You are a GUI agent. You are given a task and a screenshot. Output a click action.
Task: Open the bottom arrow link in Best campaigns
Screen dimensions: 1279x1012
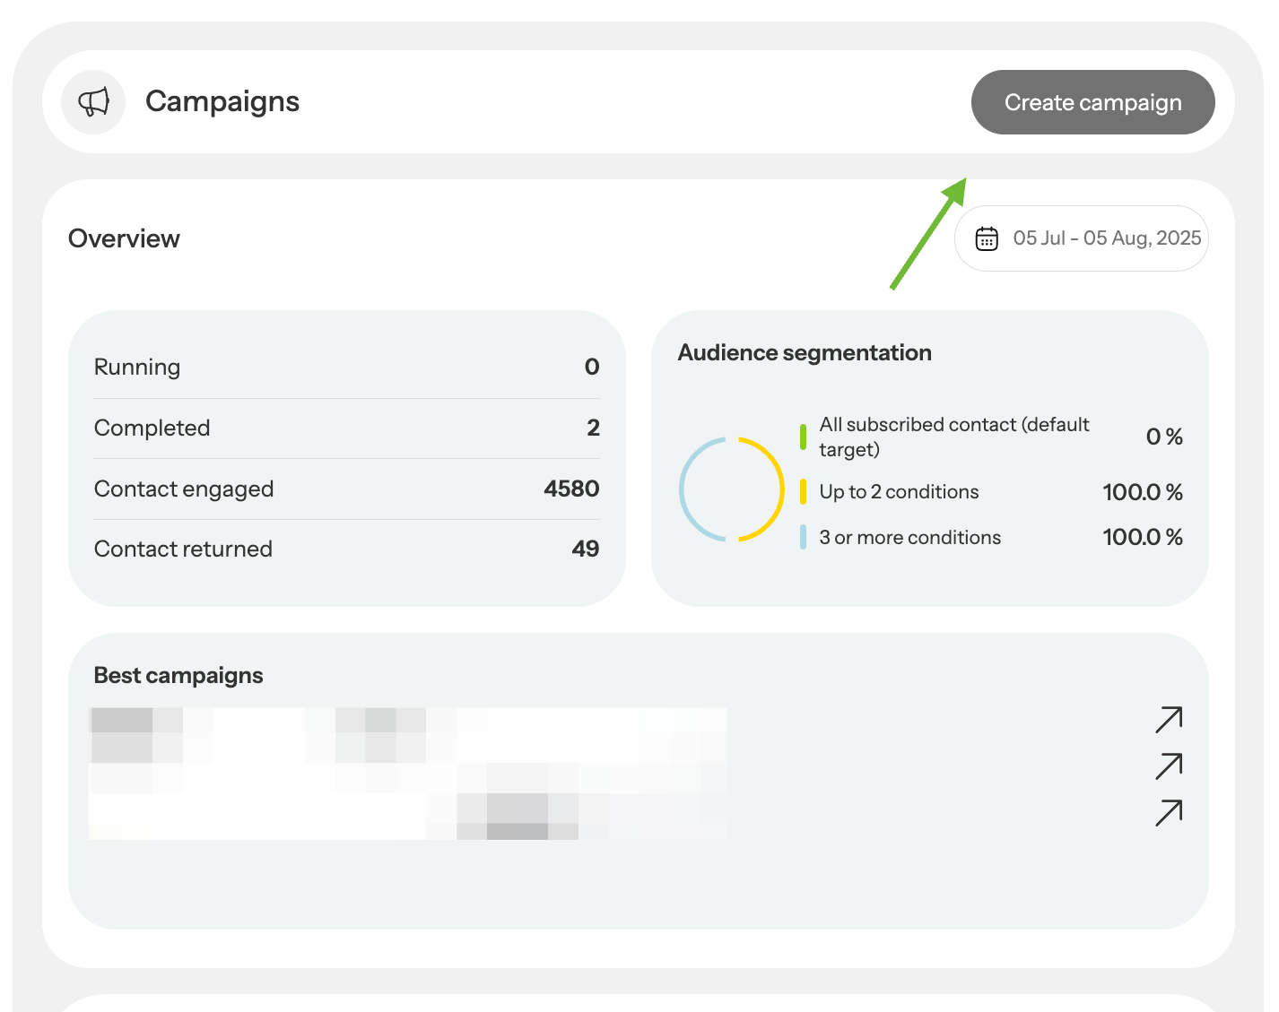pyautogui.click(x=1169, y=812)
